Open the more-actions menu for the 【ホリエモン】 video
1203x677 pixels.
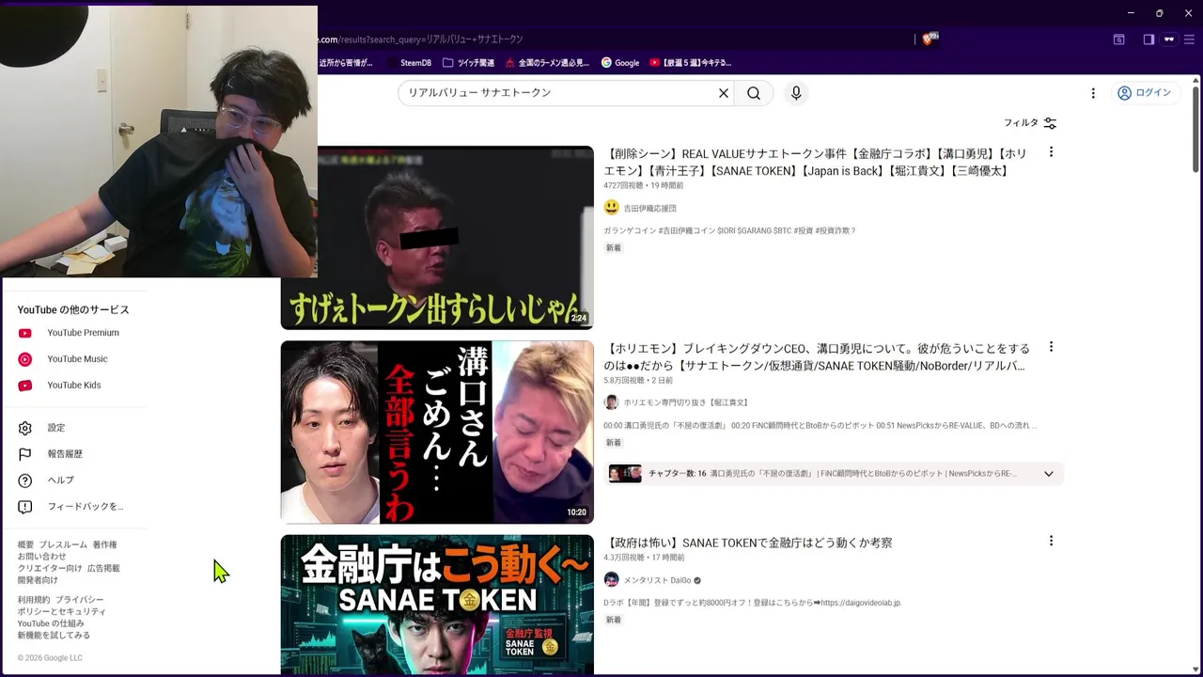click(x=1051, y=347)
